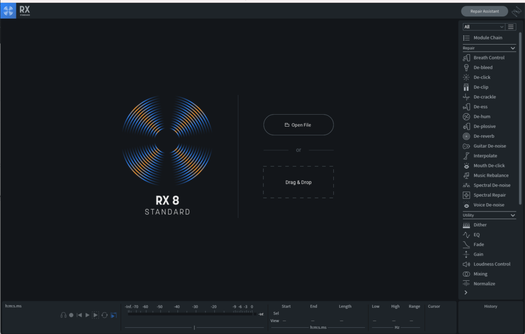Click the play selection button

click(95, 315)
